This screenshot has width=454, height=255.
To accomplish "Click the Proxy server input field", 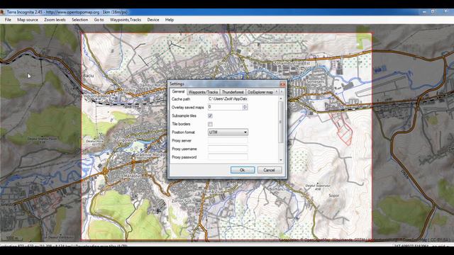I will (228, 140).
